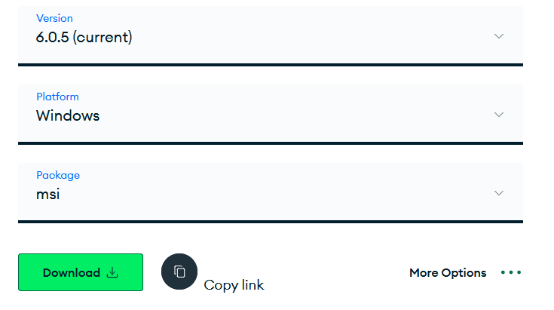Click the download arrow icon
Screen dimensions: 554x310
coord(112,273)
